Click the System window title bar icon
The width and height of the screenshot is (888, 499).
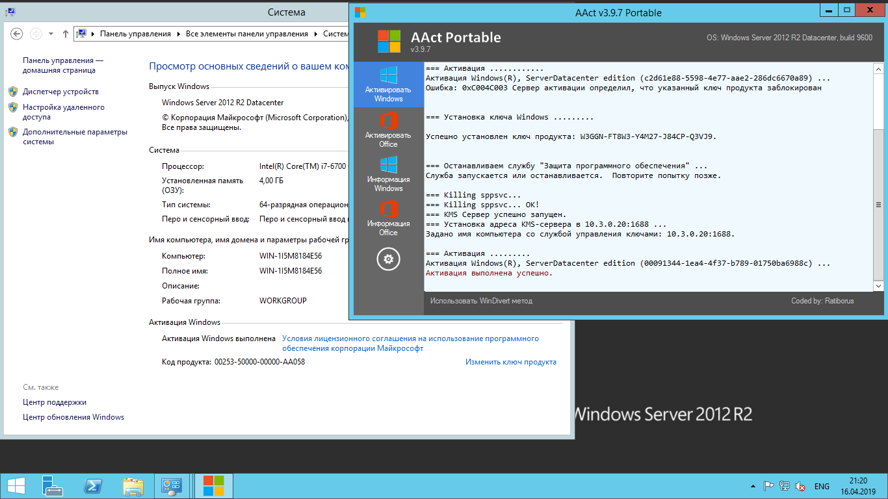click(10, 12)
